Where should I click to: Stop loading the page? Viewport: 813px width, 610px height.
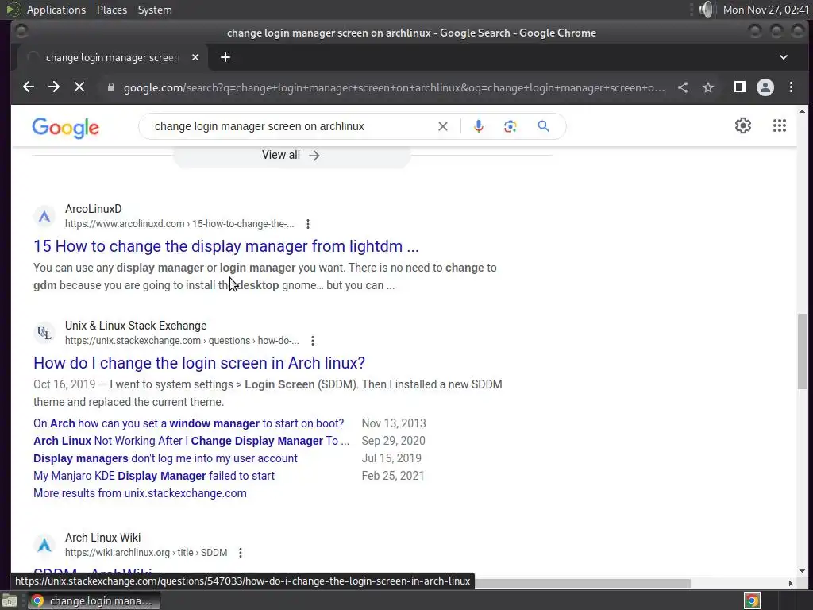[79, 87]
